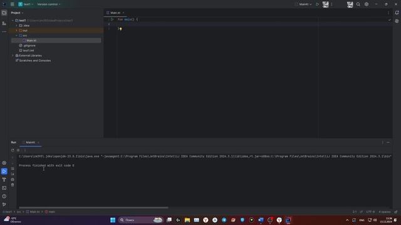The width and height of the screenshot is (401, 225).
Task: Open the test1 project switcher dropdown
Action: click(x=26, y=4)
